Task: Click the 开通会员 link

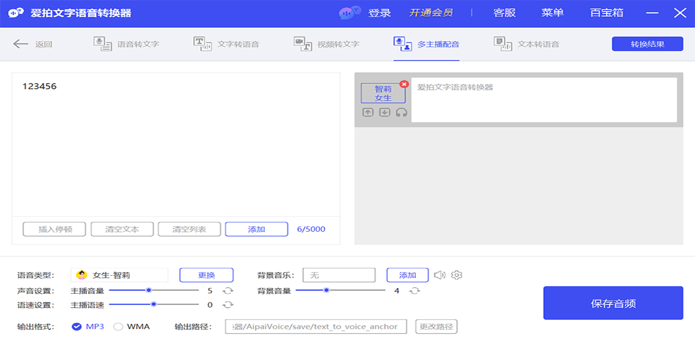Action: point(431,13)
